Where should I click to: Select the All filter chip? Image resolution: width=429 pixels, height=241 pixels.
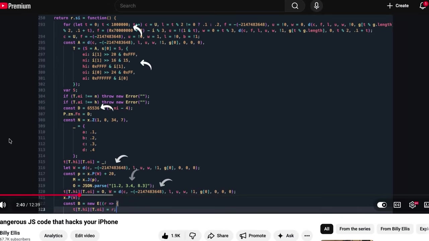(x=327, y=229)
